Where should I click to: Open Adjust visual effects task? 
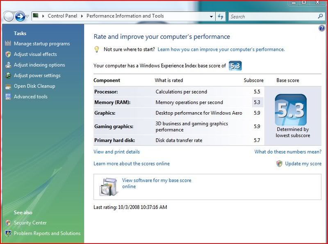pos(35,54)
